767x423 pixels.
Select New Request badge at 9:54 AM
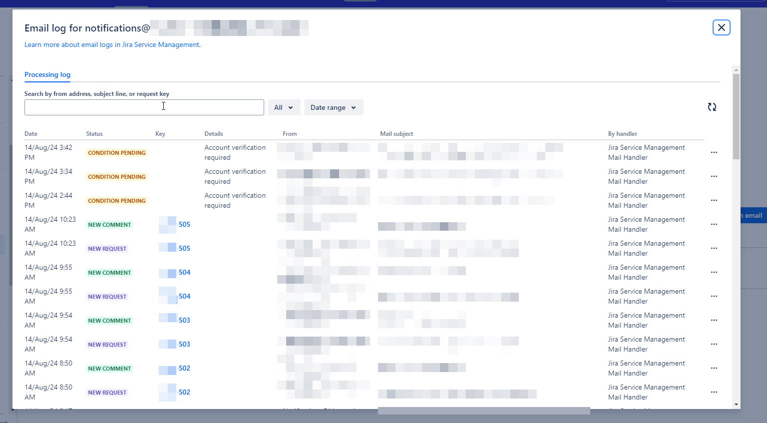click(x=107, y=345)
